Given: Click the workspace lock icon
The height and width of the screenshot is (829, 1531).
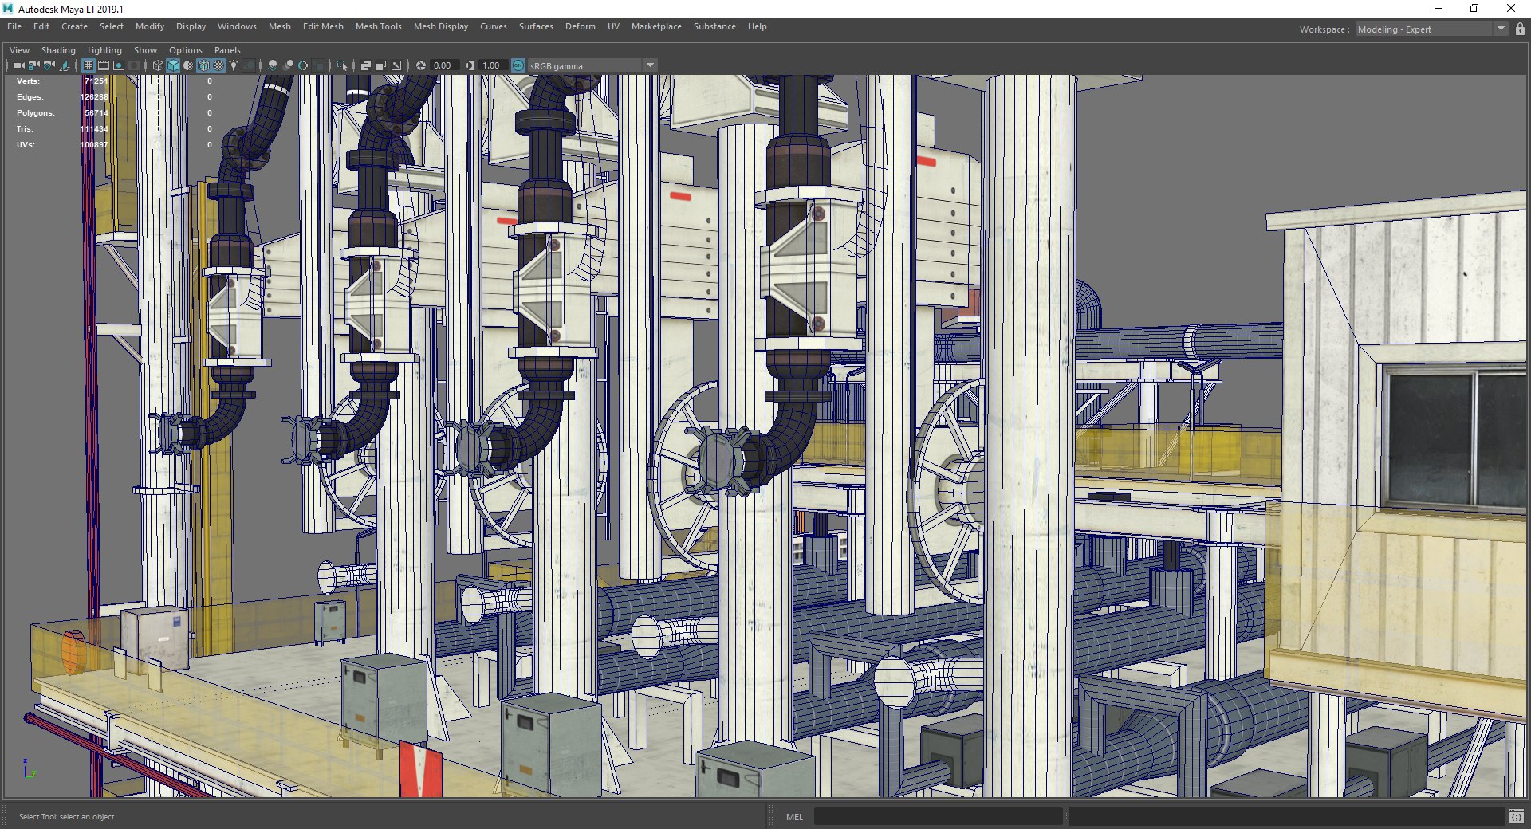Looking at the screenshot, I should point(1520,29).
